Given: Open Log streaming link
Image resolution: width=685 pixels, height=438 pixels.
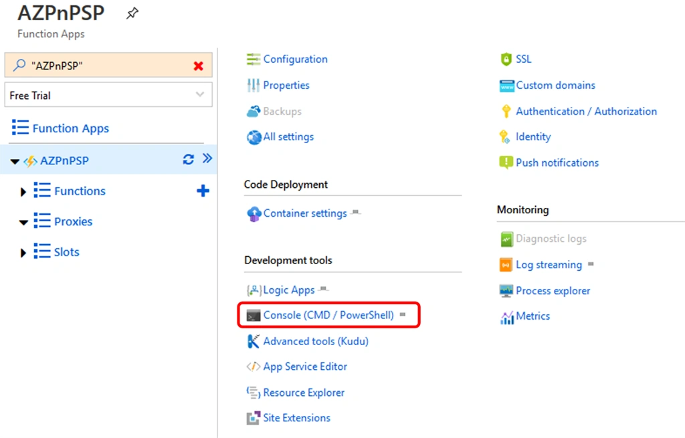Looking at the screenshot, I should tap(549, 265).
